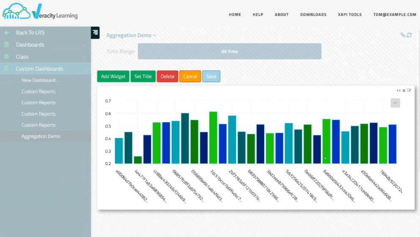
Task: Expand the Dashboards sidebar section
Action: (30, 45)
